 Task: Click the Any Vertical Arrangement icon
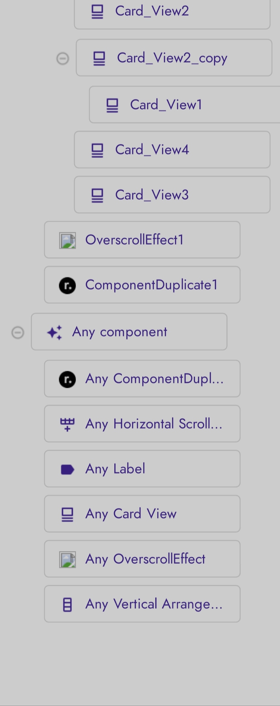[x=67, y=605]
